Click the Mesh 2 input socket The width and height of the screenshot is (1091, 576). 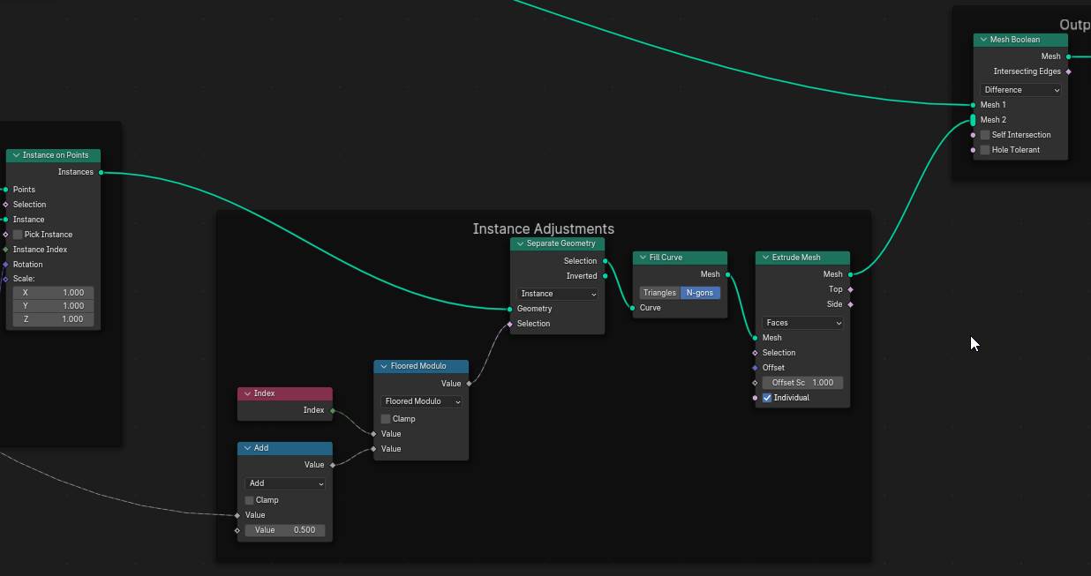pyautogui.click(x=973, y=120)
